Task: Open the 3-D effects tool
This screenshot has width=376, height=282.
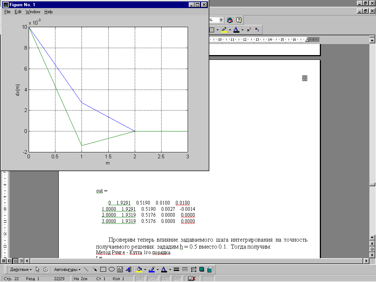Action: 210,269
